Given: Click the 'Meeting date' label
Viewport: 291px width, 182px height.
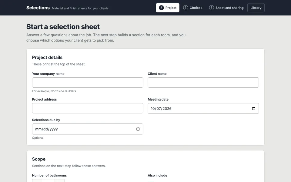Looking at the screenshot, I should [158, 99].
